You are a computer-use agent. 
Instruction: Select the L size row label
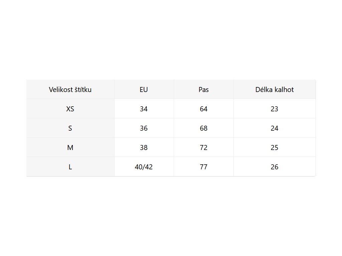70,167
